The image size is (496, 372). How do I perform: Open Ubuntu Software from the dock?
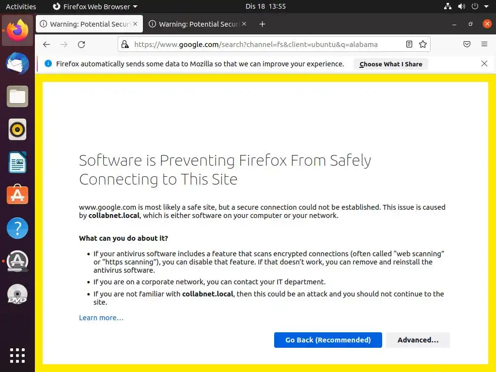(17, 195)
